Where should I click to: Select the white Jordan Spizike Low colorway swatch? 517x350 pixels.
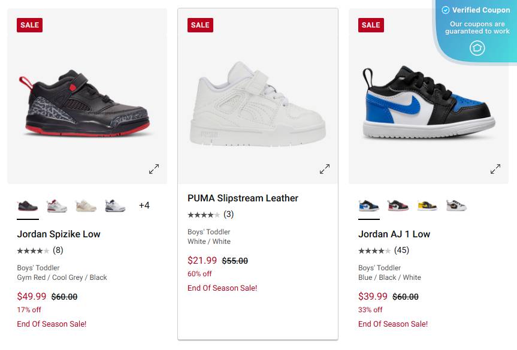click(x=57, y=205)
